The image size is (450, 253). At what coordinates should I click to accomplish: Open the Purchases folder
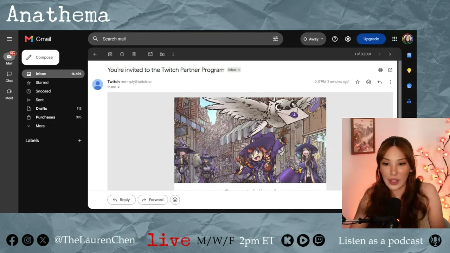53,117
